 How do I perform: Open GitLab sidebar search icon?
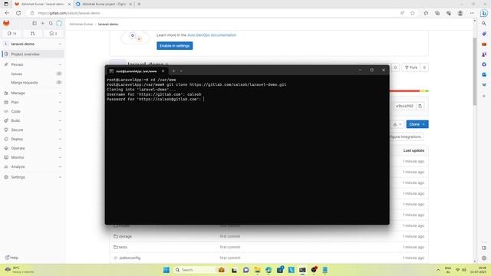coord(51,24)
